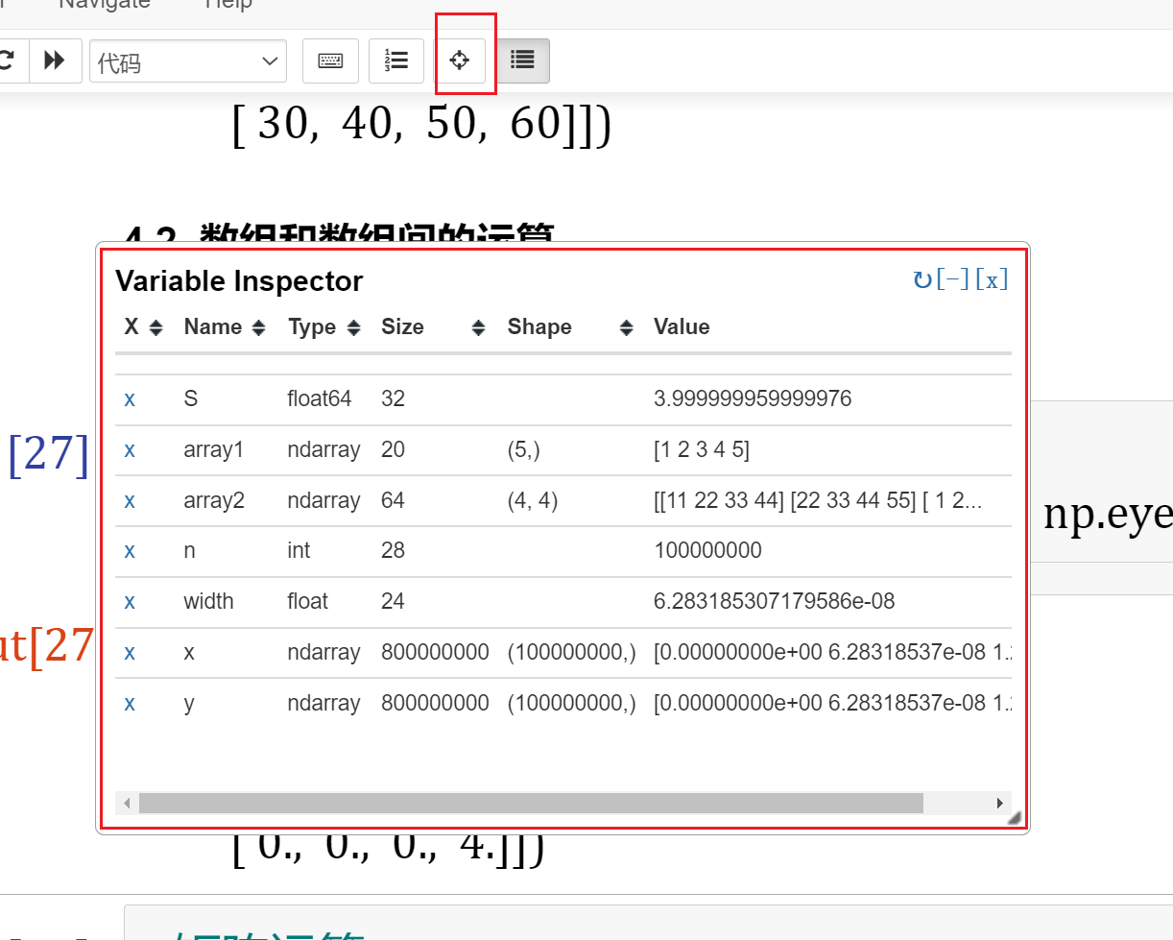Open the command palette keyboard icon
The image size is (1173, 940).
(x=330, y=60)
